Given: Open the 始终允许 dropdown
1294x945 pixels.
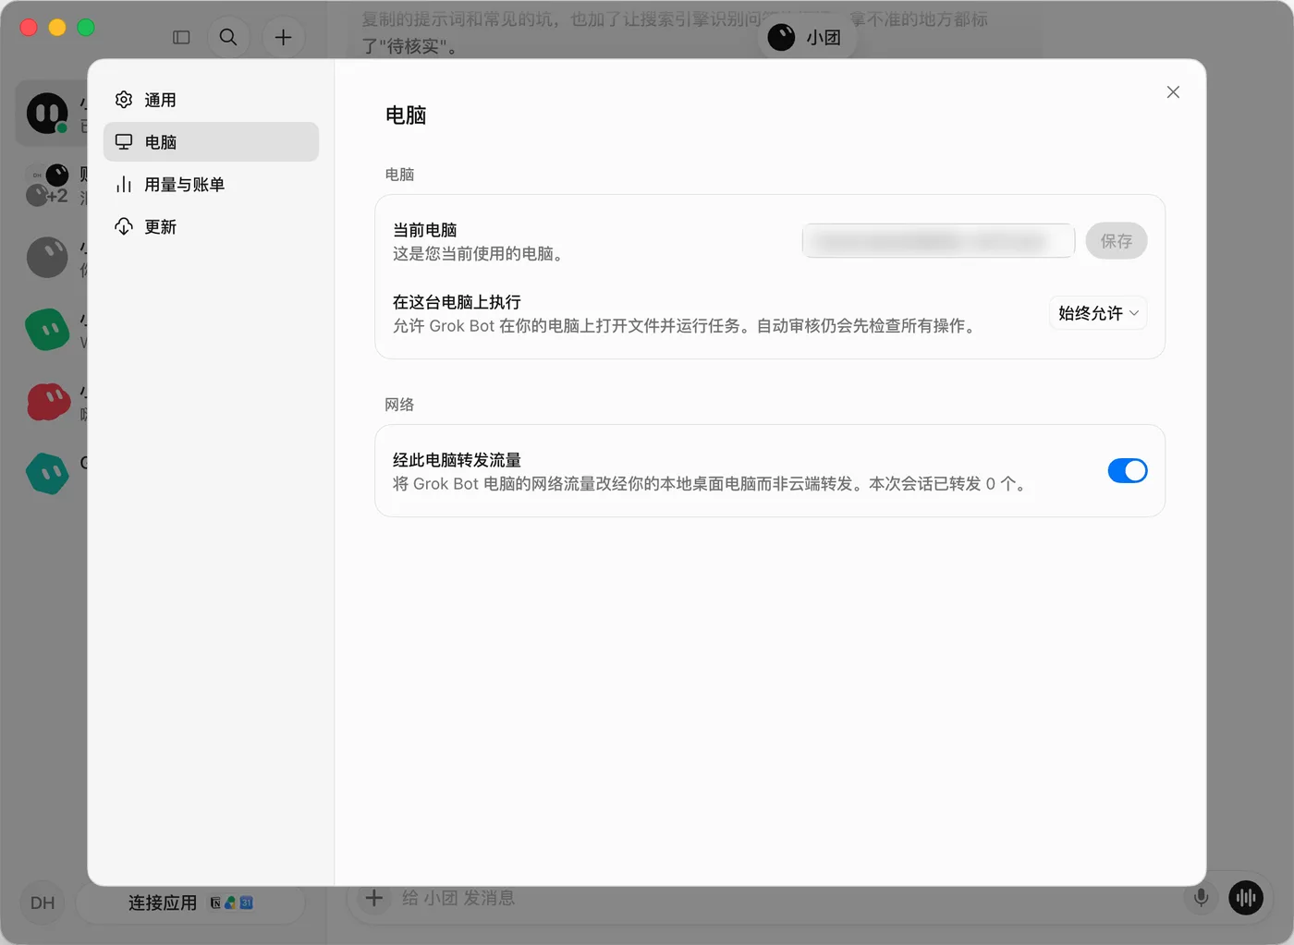Looking at the screenshot, I should coord(1098,313).
